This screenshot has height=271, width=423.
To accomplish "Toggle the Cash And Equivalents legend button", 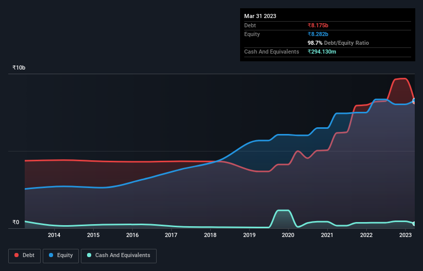I will coord(119,256).
